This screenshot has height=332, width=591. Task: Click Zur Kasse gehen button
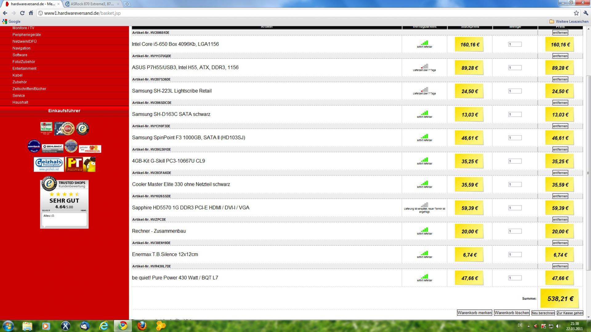tap(570, 313)
